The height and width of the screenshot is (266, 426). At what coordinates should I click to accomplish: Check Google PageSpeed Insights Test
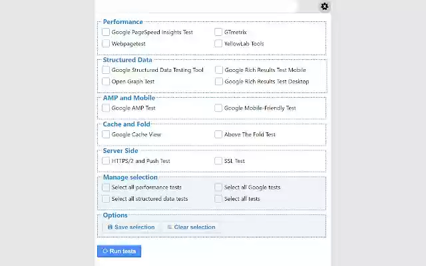click(x=106, y=32)
